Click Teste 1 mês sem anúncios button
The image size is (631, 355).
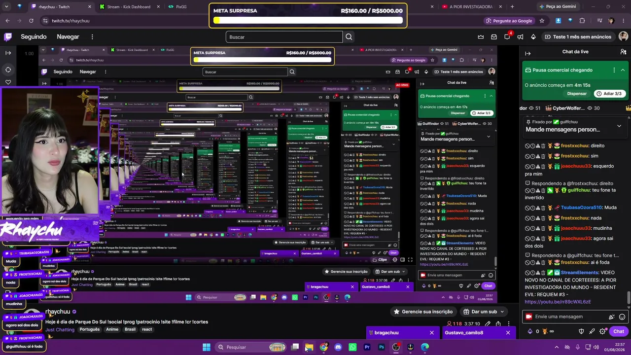pyautogui.click(x=578, y=37)
